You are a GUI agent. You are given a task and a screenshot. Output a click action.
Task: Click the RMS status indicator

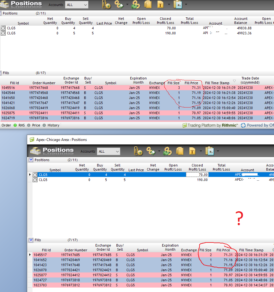pos(29,125)
